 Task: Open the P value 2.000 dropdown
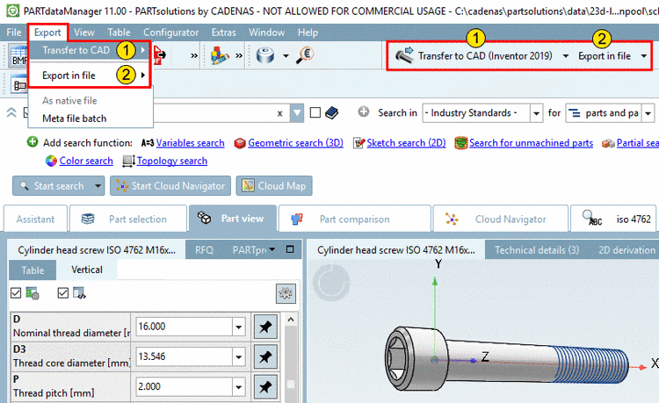[x=238, y=386]
